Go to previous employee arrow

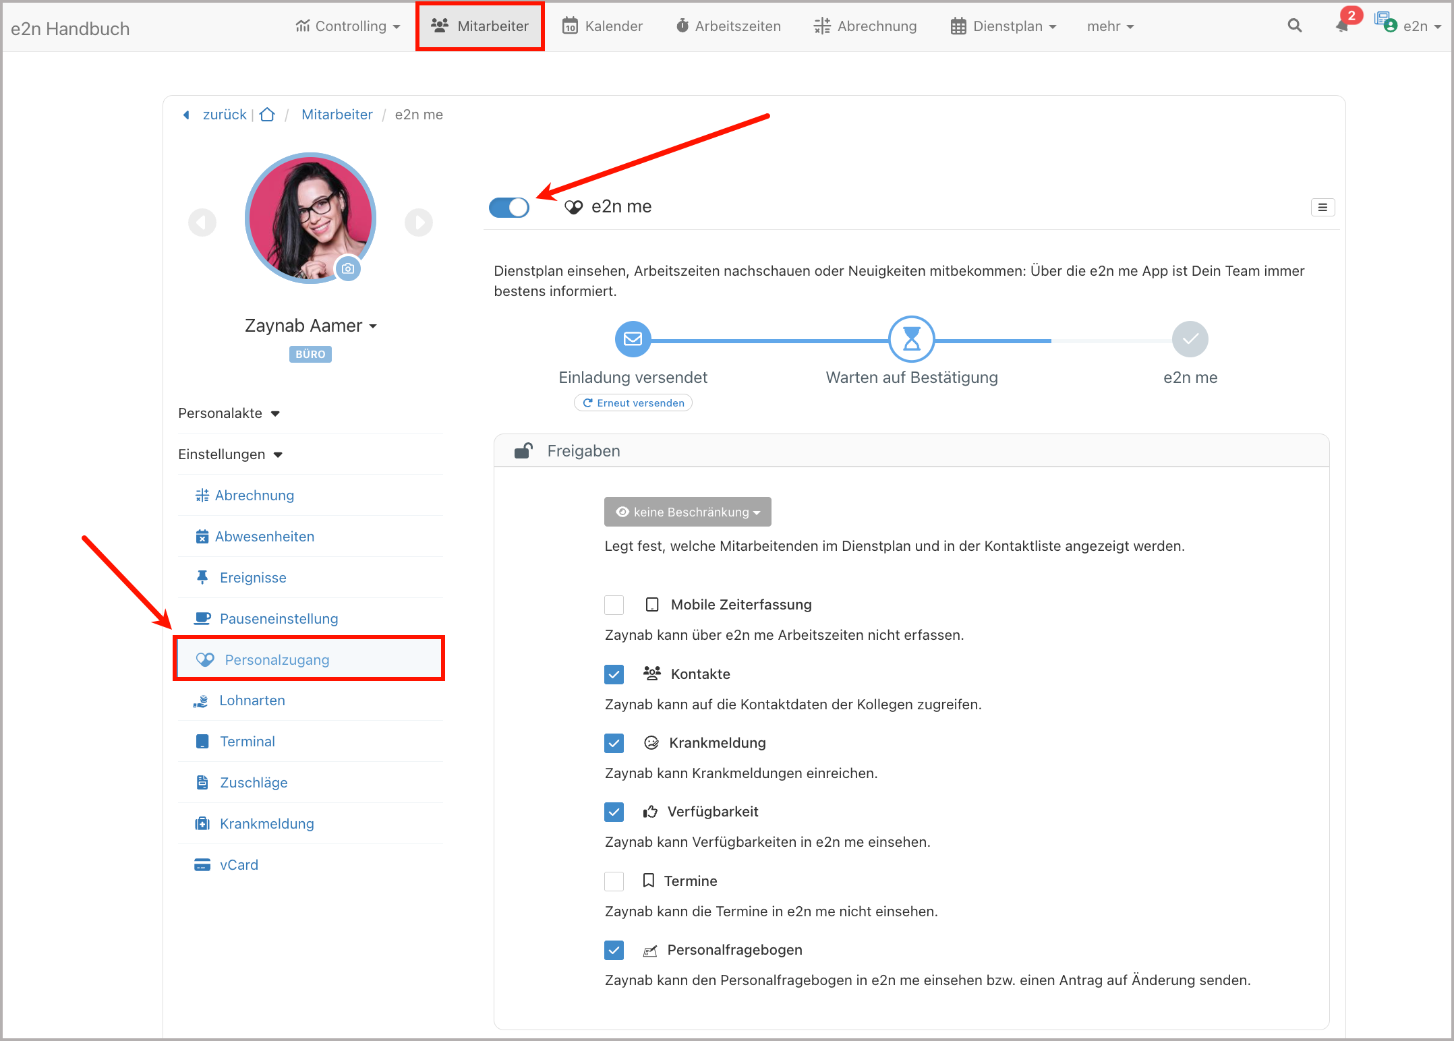coord(202,222)
